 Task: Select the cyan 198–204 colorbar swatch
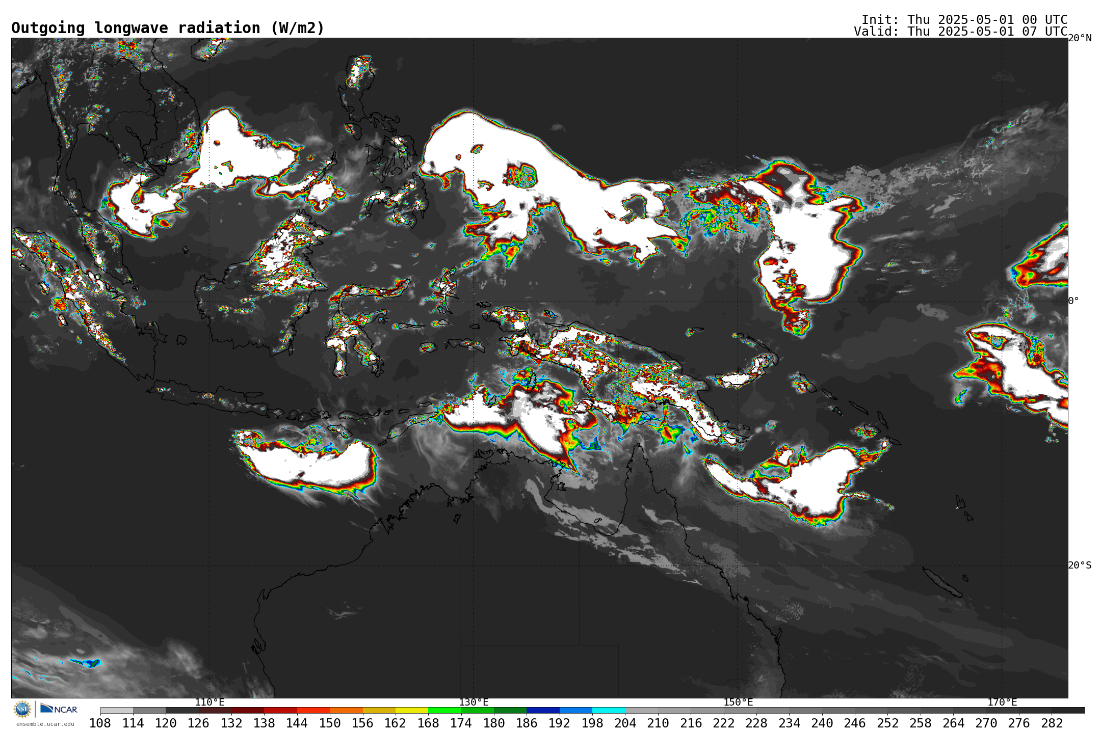point(609,710)
